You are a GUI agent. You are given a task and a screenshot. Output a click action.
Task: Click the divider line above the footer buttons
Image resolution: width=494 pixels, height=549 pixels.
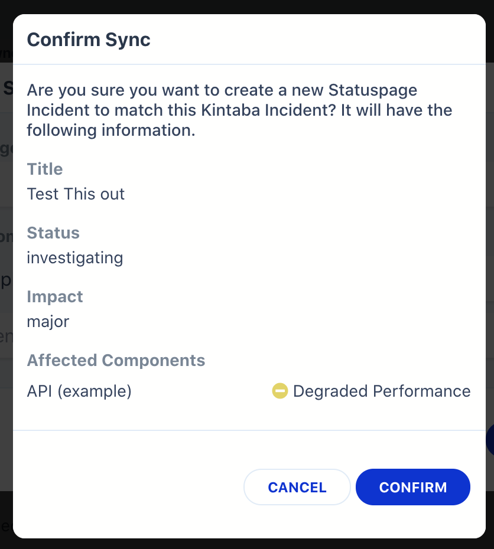pos(248,430)
